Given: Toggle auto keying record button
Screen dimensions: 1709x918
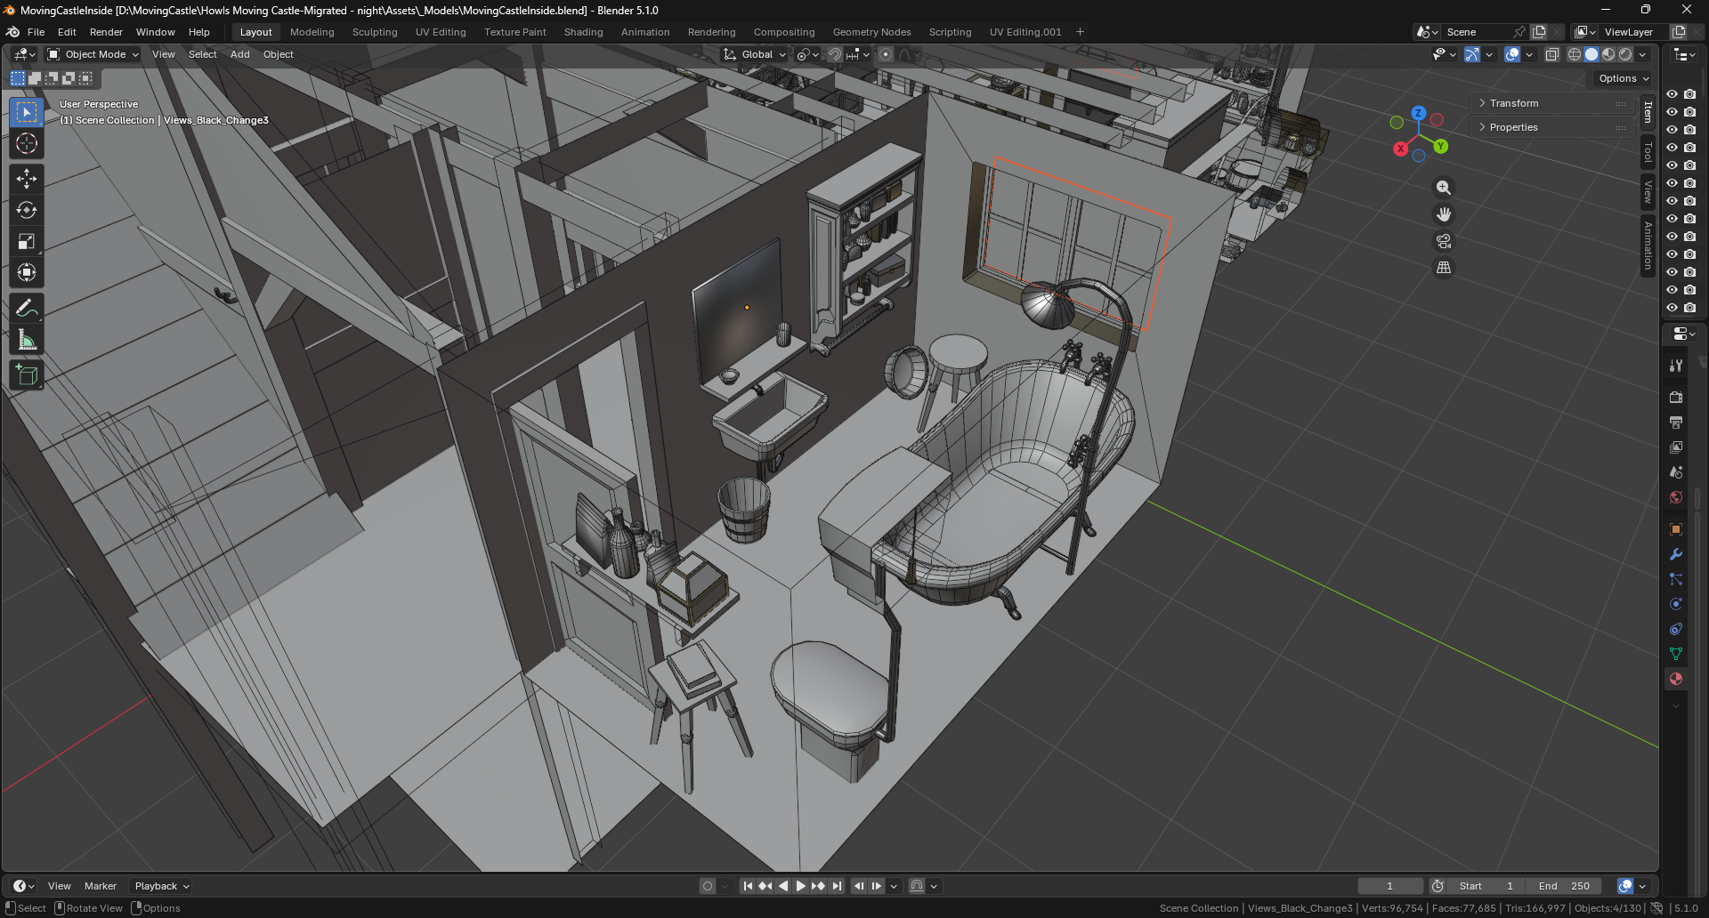Looking at the screenshot, I should 708,886.
